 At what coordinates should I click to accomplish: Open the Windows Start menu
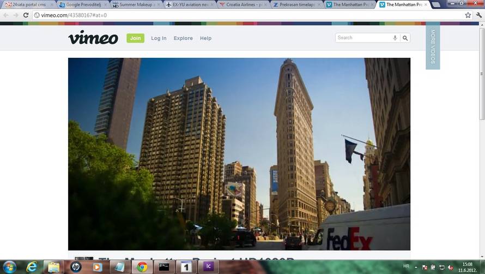coord(9,266)
